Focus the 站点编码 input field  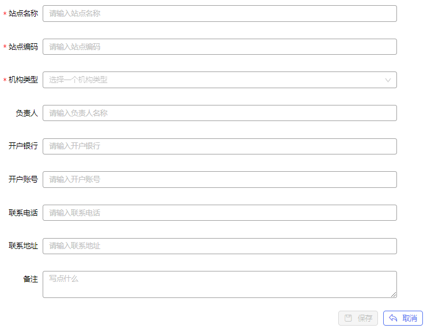point(220,47)
